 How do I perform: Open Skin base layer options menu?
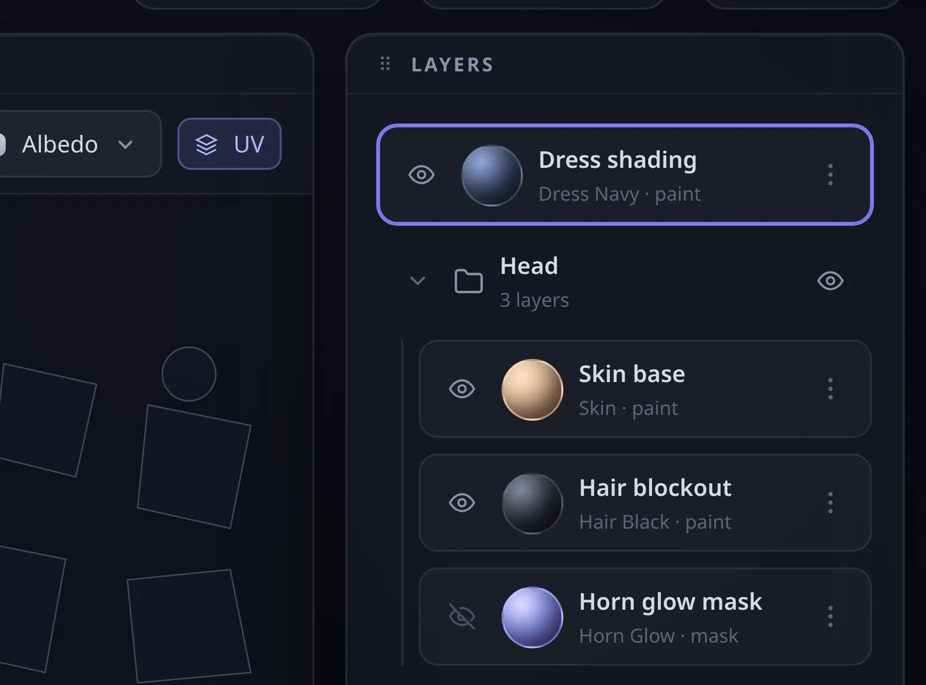click(830, 389)
